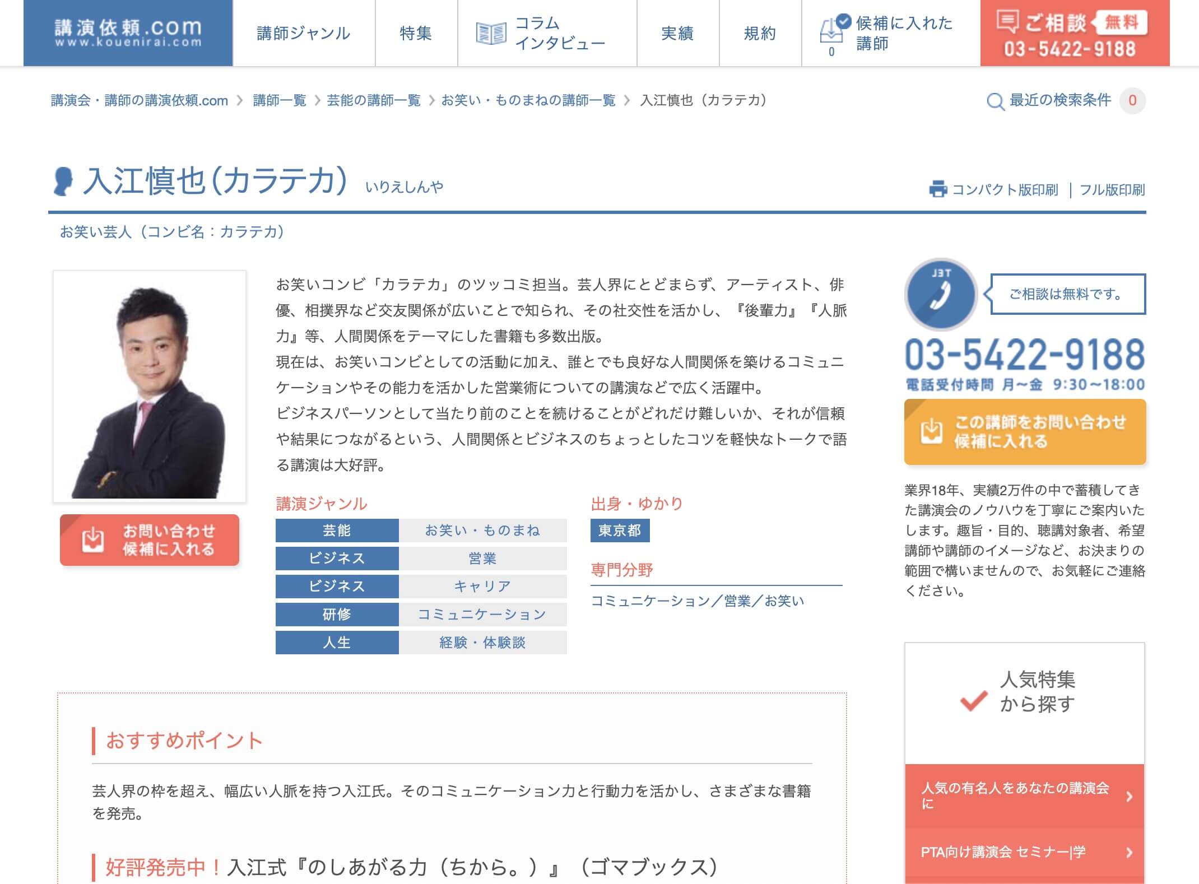Go to 芸能の講師一覧 breadcrumb link
Viewport: 1199px width, 884px height.
(x=374, y=100)
